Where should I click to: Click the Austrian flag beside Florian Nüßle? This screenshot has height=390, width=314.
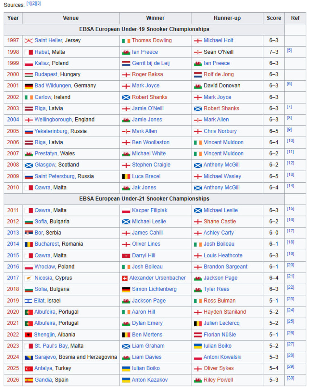[198, 335]
